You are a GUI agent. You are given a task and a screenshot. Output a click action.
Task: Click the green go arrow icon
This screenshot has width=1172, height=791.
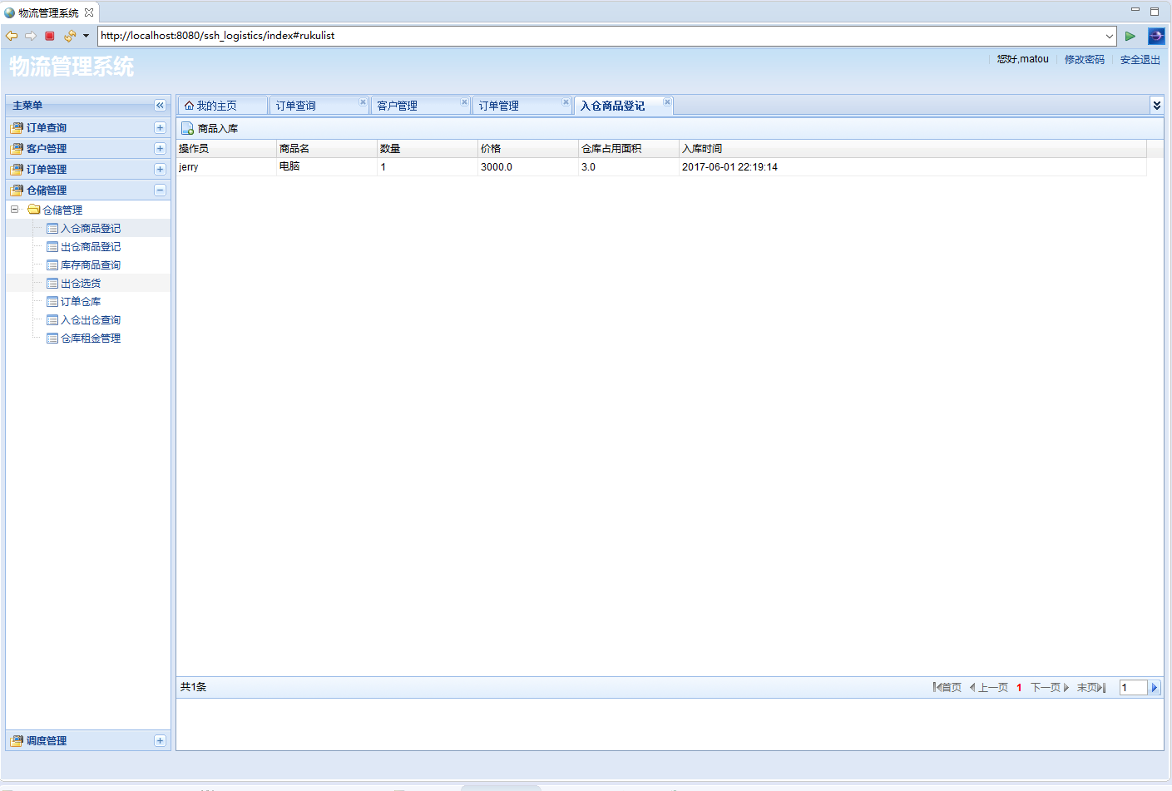point(1130,36)
